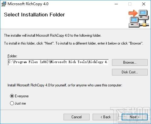The image size is (151, 124).
Task: Click the install-for-yourself or anyone instruction text
Action: (65, 85)
